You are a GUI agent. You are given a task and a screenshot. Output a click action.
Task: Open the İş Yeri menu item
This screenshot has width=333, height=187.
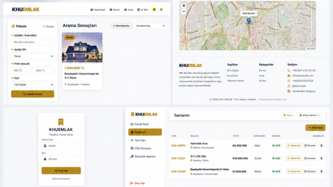tap(143, 9)
